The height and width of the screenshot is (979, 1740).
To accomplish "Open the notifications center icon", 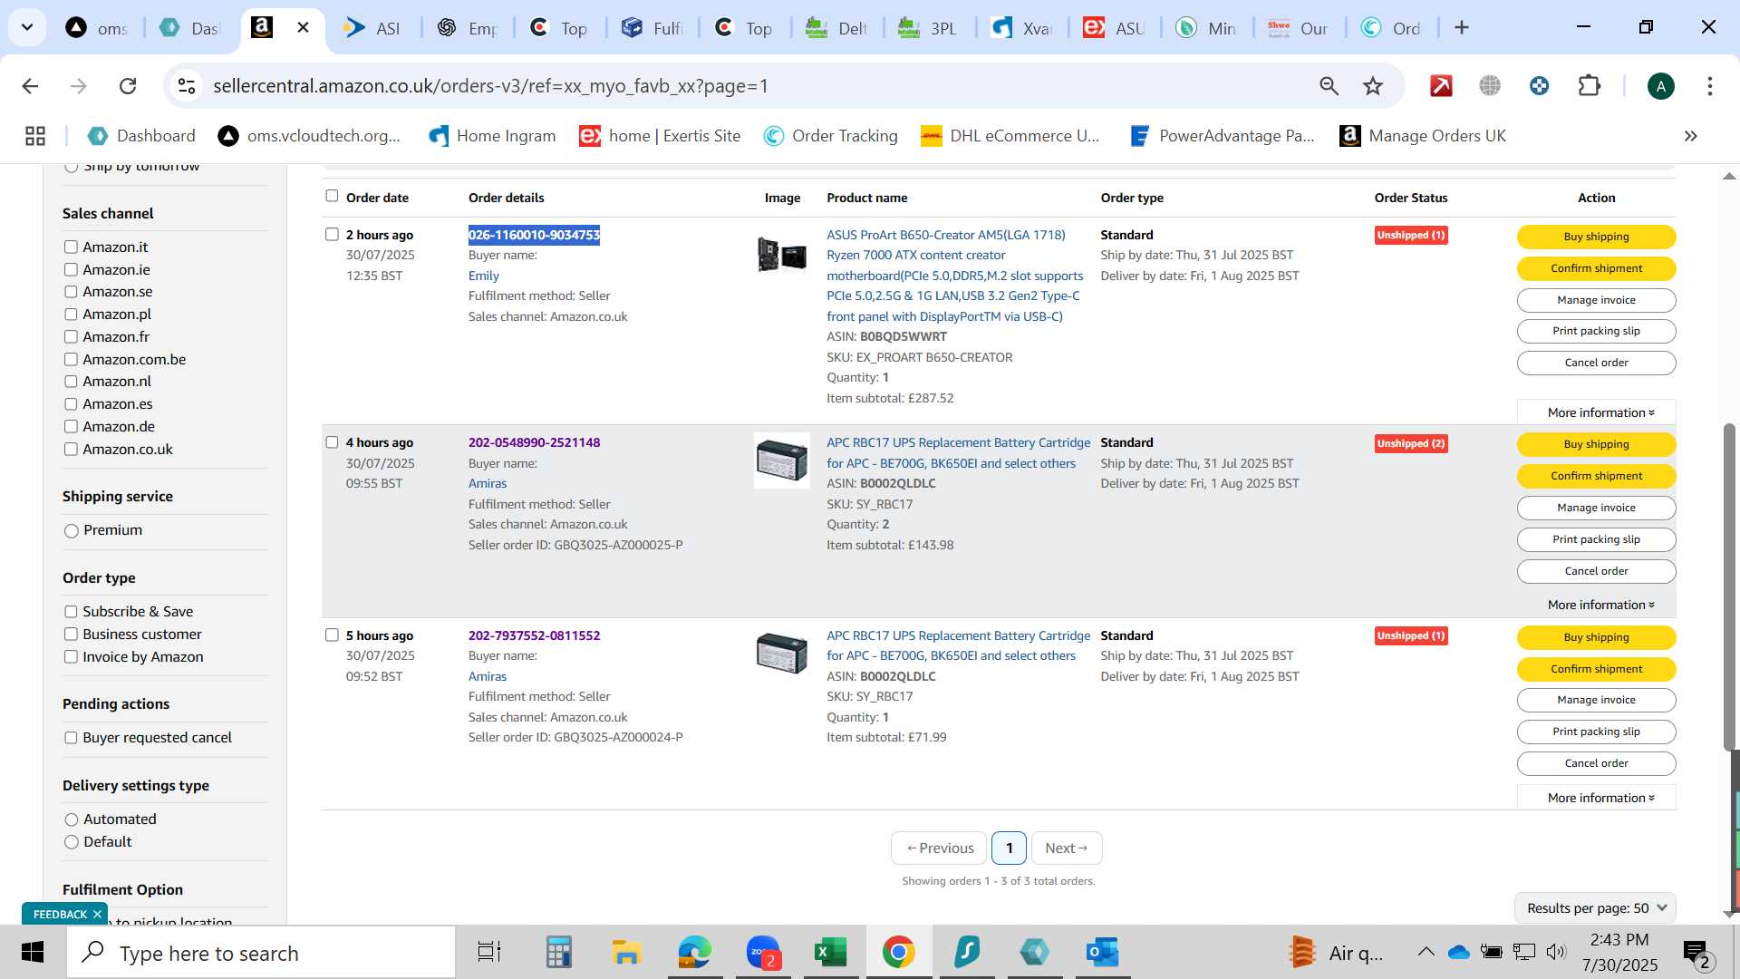I will [1696, 953].
